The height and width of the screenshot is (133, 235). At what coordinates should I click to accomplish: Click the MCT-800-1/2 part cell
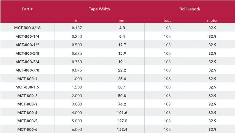(x=27, y=45)
